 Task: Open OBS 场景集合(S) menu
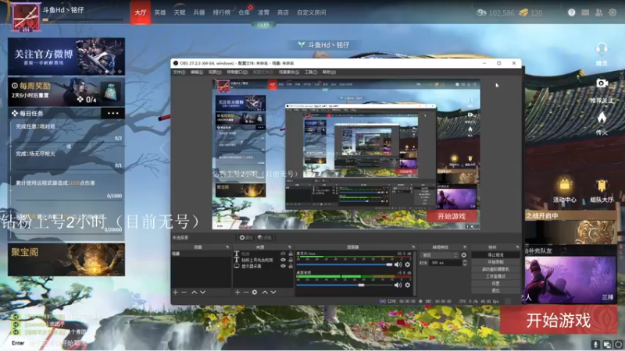[289, 72]
